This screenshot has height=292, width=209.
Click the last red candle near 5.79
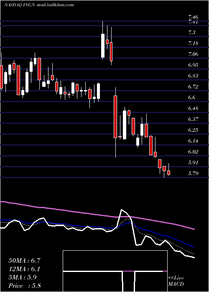click(x=169, y=173)
